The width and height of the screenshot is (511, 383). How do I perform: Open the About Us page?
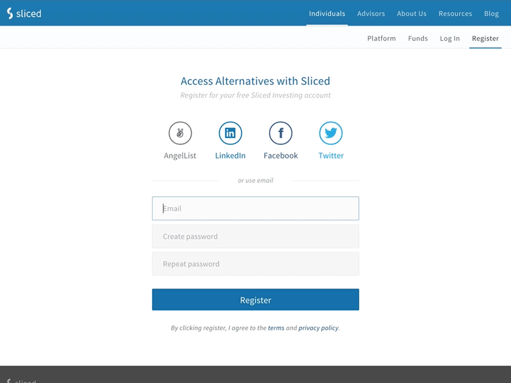[411, 13]
